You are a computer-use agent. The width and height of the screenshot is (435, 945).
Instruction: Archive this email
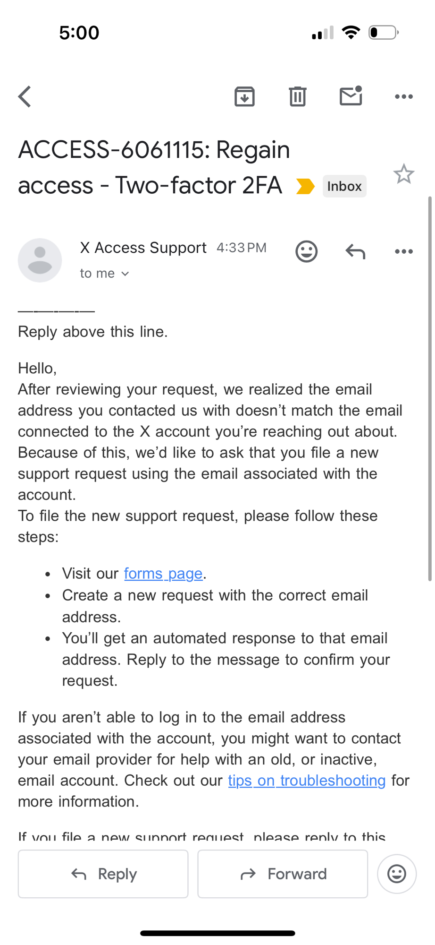244,97
